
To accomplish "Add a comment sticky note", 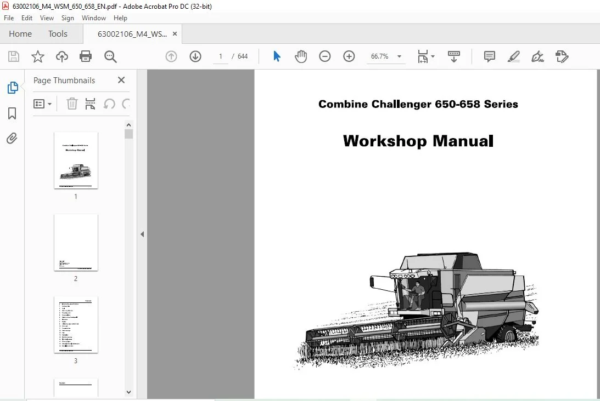I will (490, 56).
